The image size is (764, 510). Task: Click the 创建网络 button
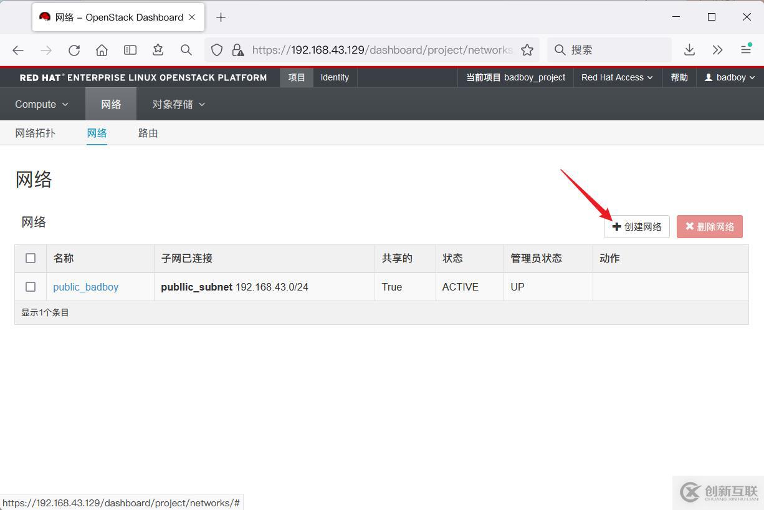click(637, 226)
